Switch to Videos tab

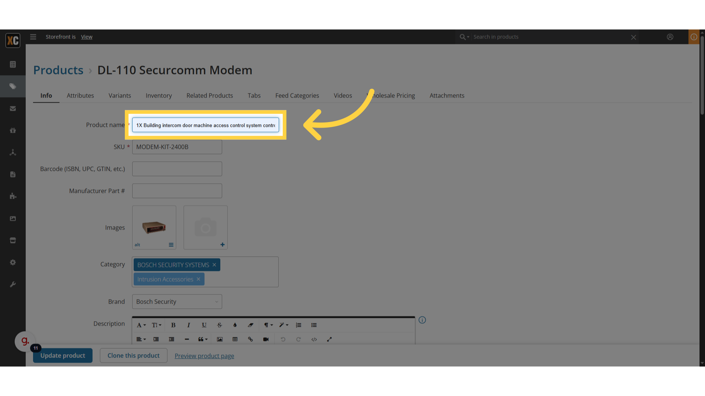[x=343, y=96]
